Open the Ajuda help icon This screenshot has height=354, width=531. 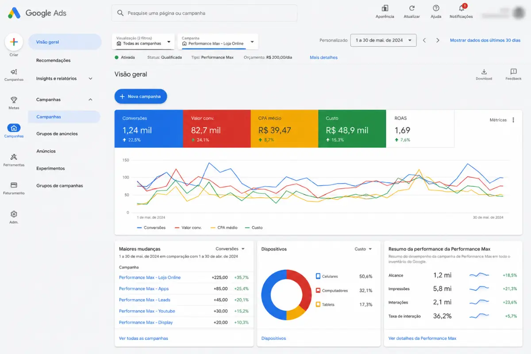point(436,8)
